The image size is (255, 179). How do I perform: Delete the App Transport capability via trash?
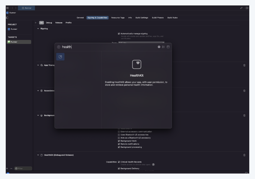pos(244,65)
